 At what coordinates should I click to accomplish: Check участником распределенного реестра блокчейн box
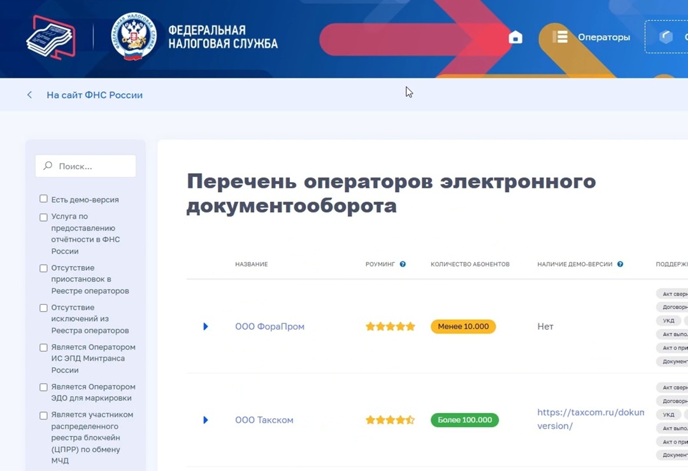[x=43, y=415]
